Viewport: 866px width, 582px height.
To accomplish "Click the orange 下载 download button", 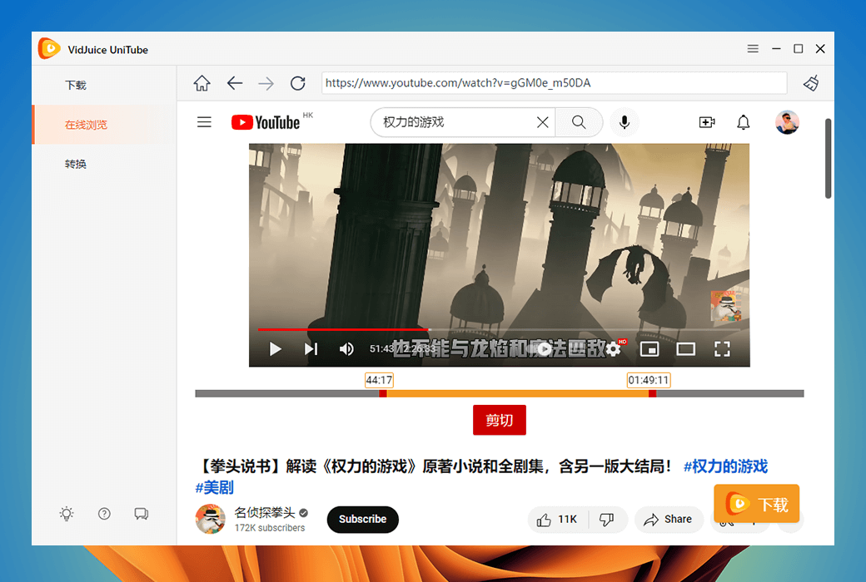I will 757,503.
